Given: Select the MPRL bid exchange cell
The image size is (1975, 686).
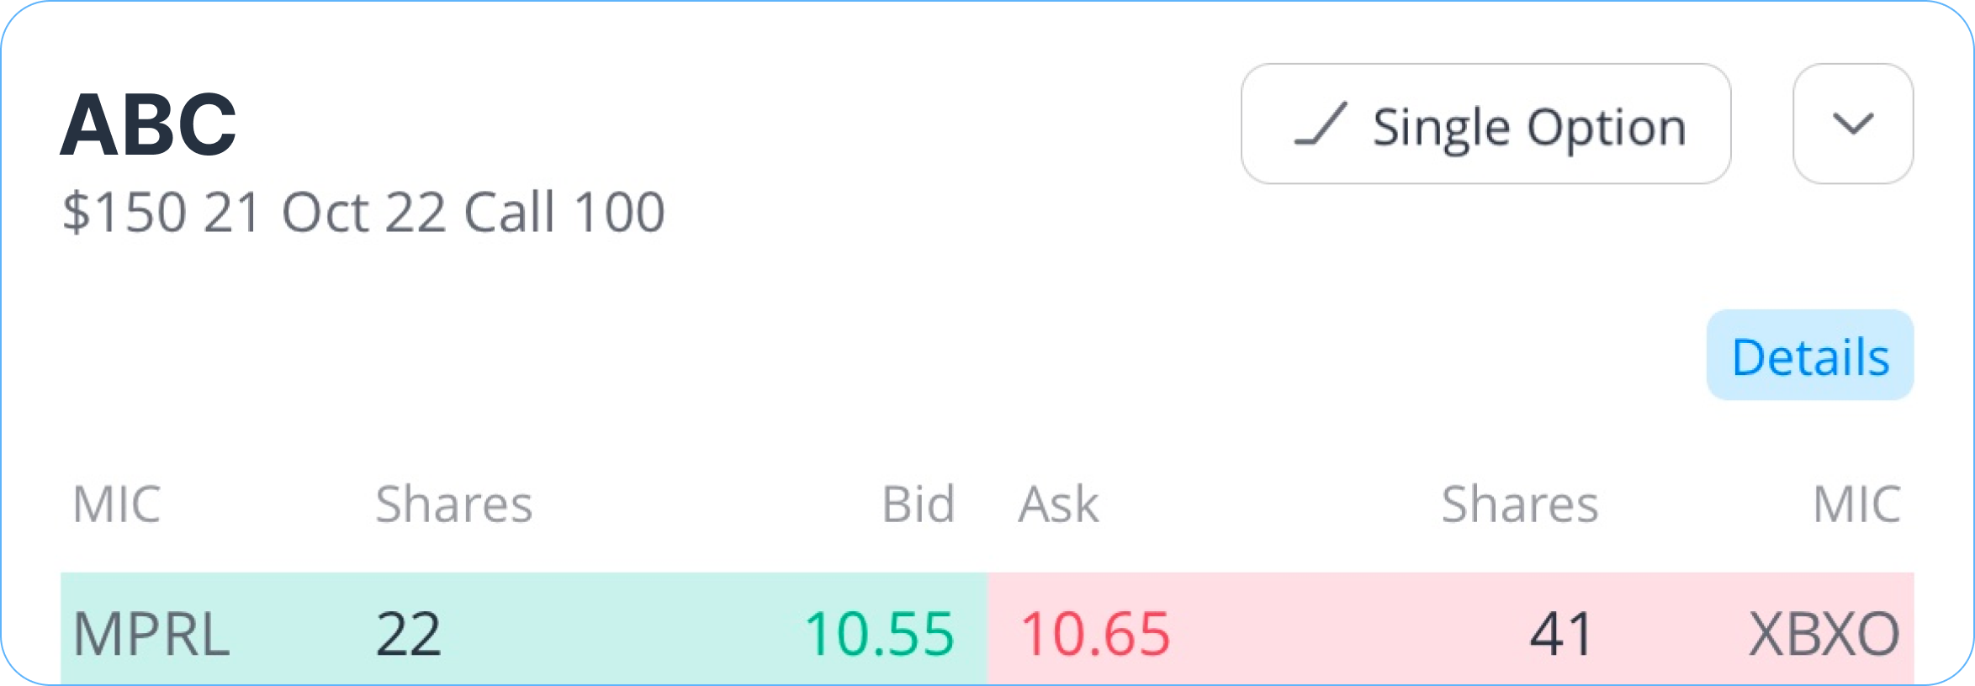Looking at the screenshot, I should click(151, 633).
